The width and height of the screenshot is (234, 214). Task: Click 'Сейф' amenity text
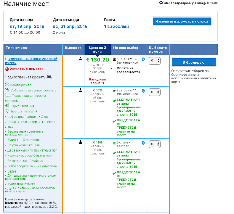click(x=11, y=122)
